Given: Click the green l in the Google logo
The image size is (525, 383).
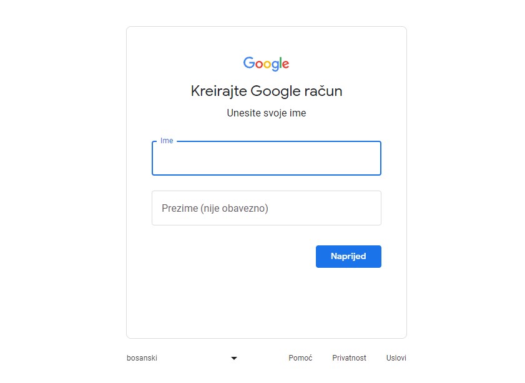Looking at the screenshot, I should click(x=280, y=62).
